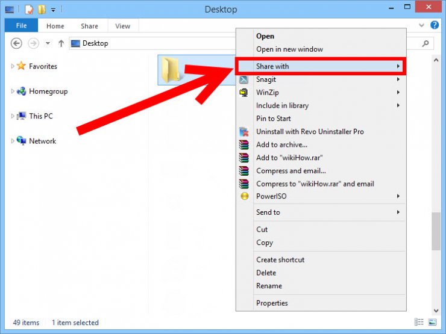Click the search magnifier icon
The image size is (446, 334).
tap(426, 43)
